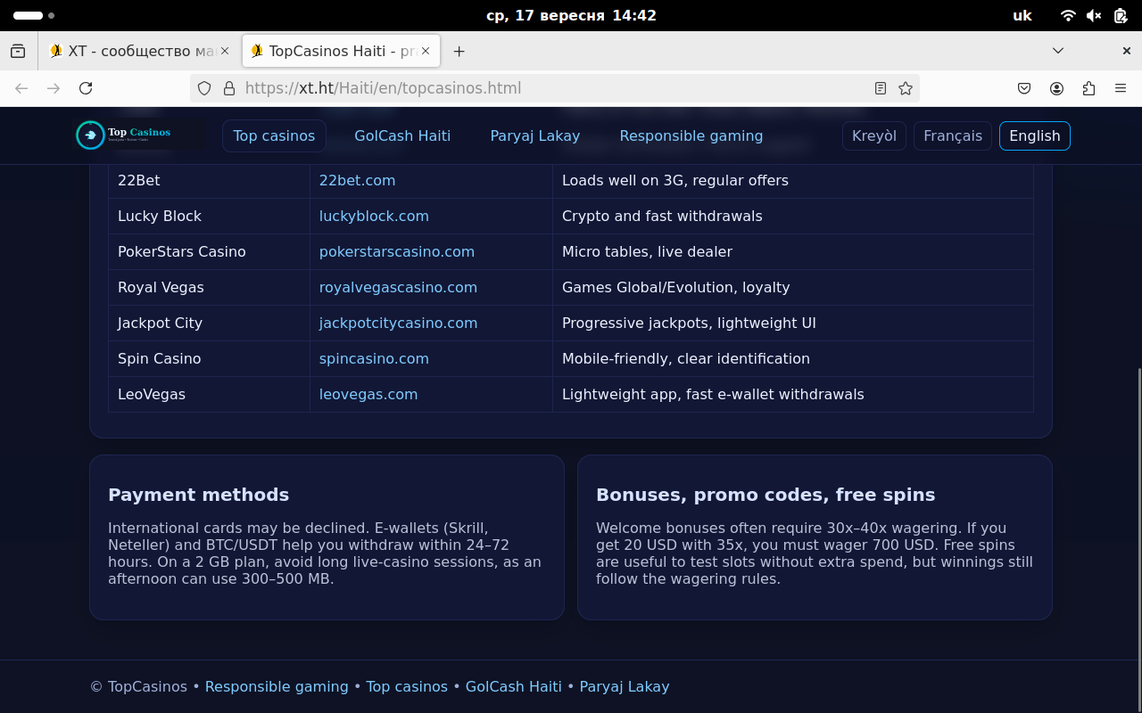The width and height of the screenshot is (1142, 713).
Task: Open the 22bet.com link
Action: tap(357, 180)
